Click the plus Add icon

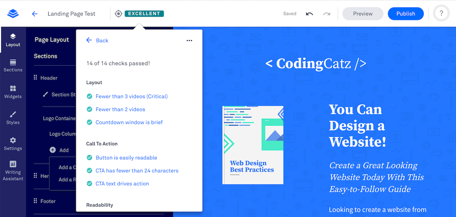click(x=53, y=150)
